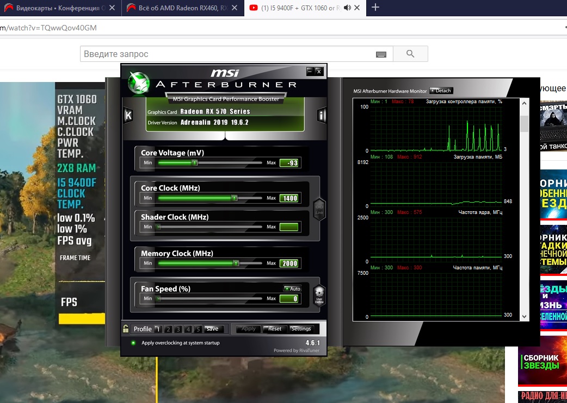This screenshot has height=403, width=567.
Task: Open the User Define fan settings gear
Action: pyautogui.click(x=319, y=295)
